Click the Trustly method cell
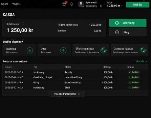 click(68, 72)
